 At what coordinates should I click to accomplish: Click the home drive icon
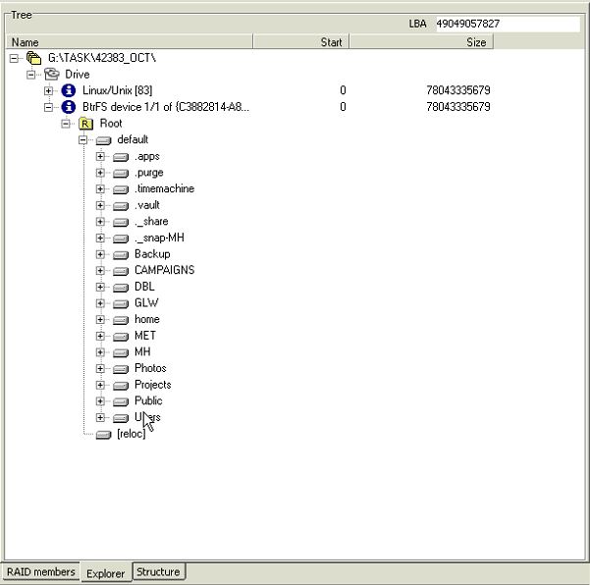click(121, 320)
